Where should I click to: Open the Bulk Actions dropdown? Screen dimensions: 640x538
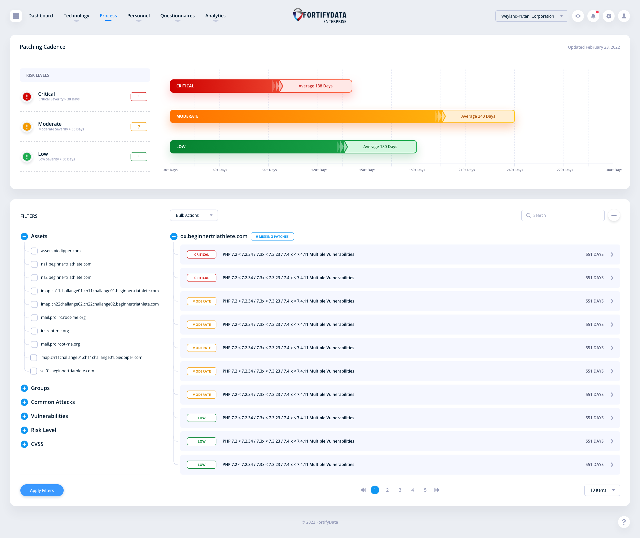[x=194, y=215]
